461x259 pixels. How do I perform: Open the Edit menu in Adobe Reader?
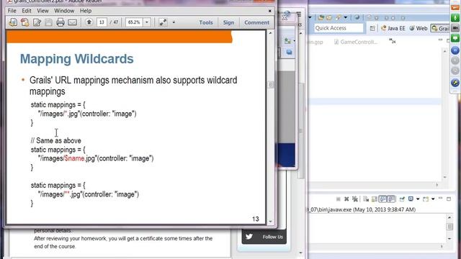[x=27, y=11]
